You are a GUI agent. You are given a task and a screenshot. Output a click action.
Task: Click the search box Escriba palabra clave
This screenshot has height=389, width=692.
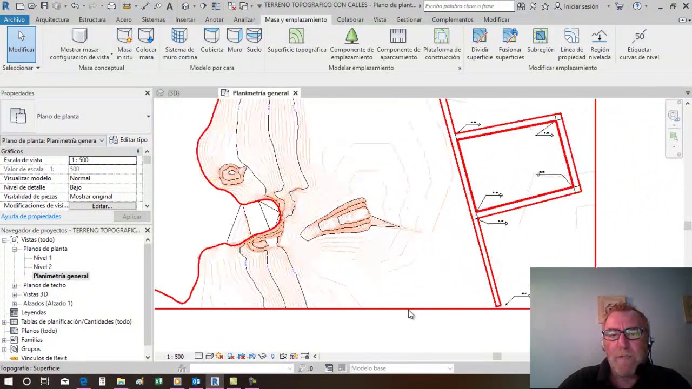(x=469, y=6)
